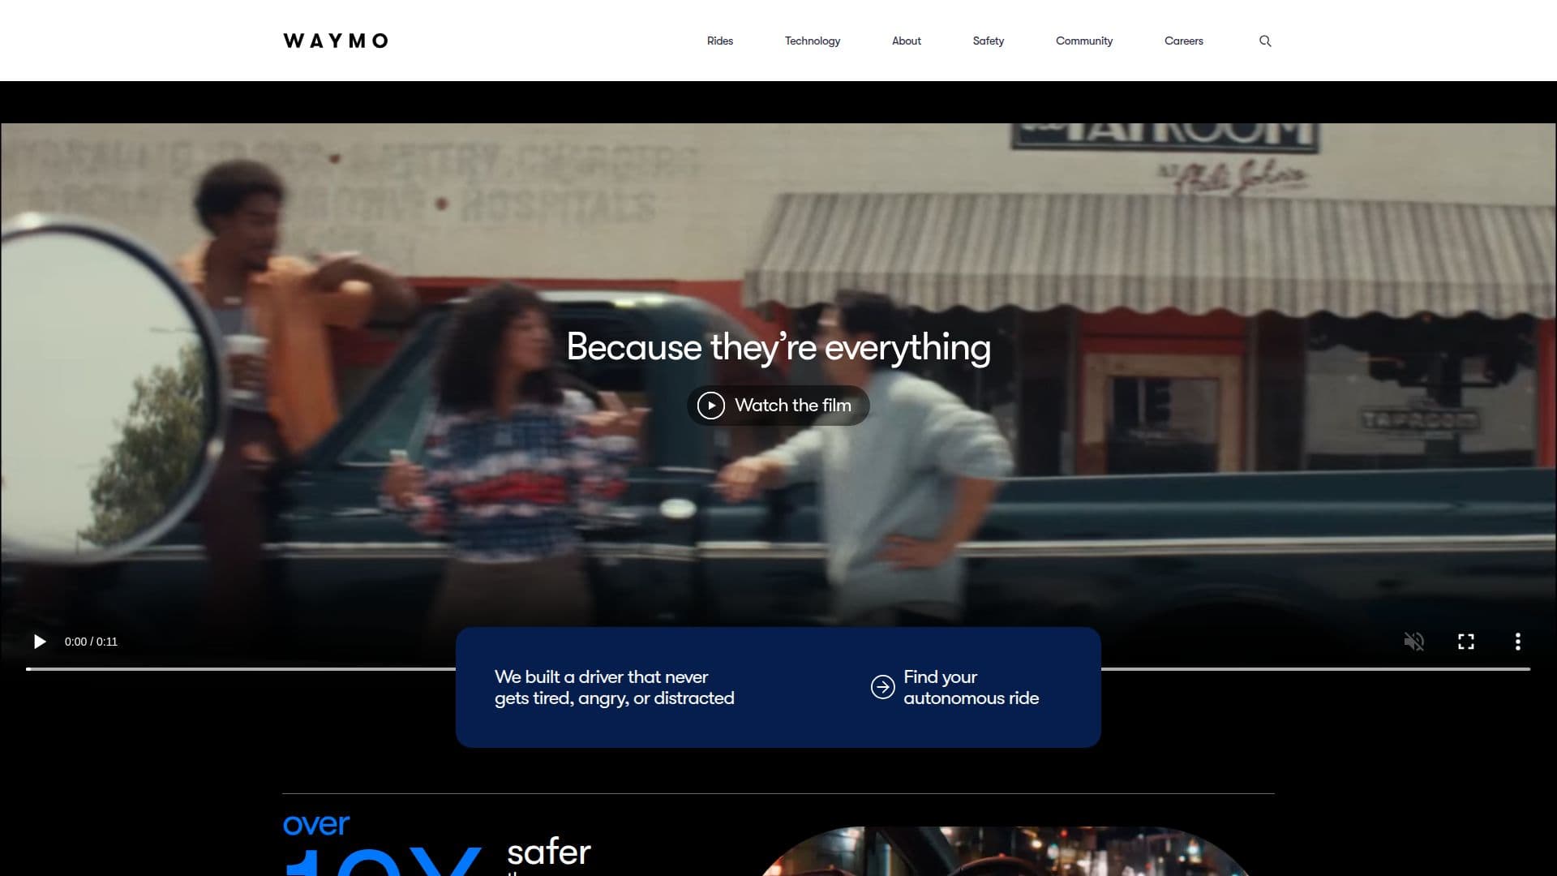Click the 0:00 / 0:11 time display
Viewport: 1557px width, 876px height.
pyautogui.click(x=91, y=642)
